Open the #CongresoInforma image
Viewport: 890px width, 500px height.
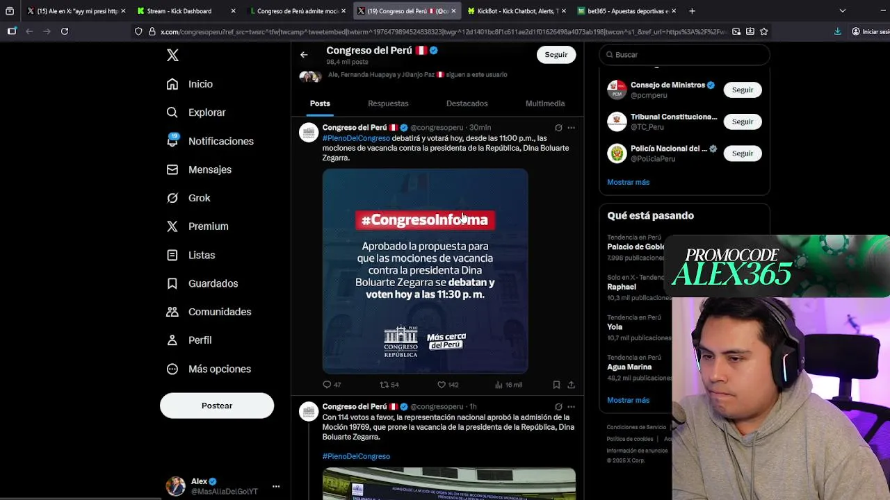(425, 271)
